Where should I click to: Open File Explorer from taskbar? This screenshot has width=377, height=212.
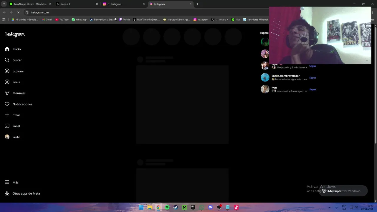click(150, 207)
